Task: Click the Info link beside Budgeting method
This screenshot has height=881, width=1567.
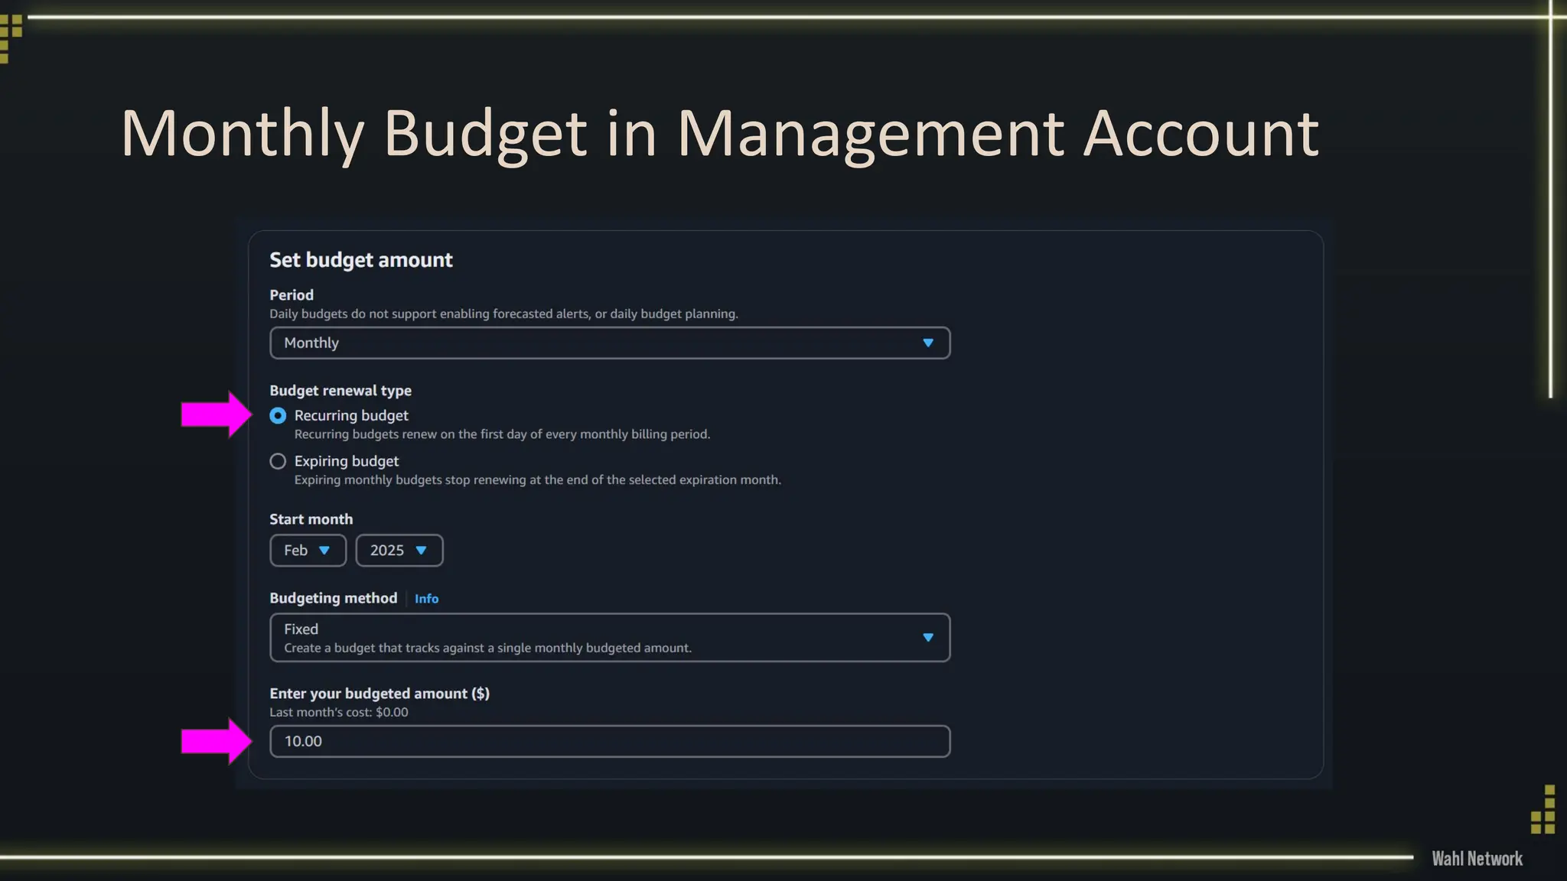Action: [x=426, y=599]
